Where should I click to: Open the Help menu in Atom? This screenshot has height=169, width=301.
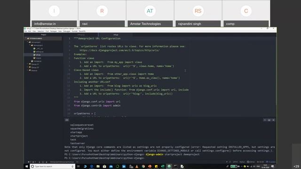(60, 31)
